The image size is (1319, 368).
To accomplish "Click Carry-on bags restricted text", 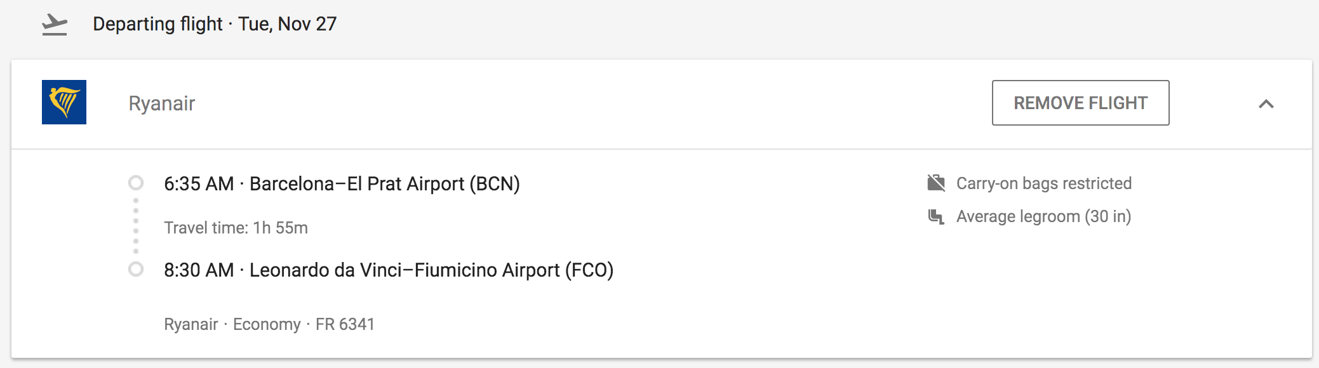I will pos(1043,183).
